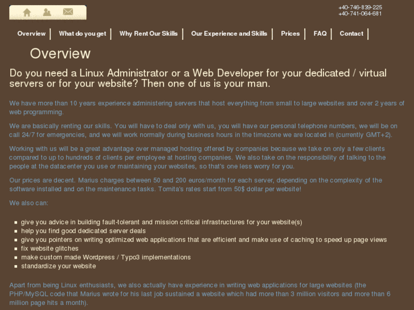Click phone number +40-741-064-681

[360, 14]
